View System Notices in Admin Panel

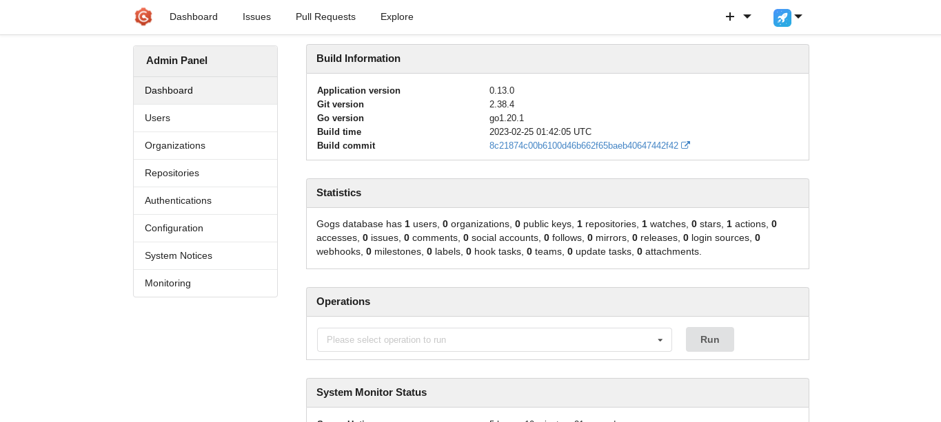click(x=179, y=255)
